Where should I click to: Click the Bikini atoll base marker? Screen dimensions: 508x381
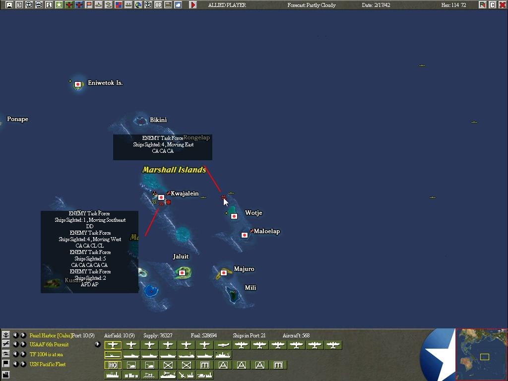[x=140, y=122]
